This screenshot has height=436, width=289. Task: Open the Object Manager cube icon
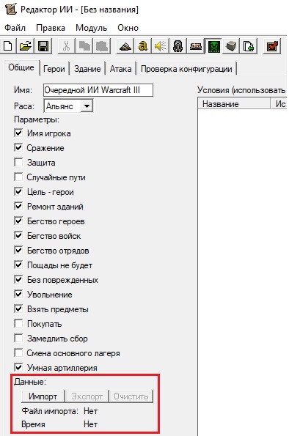[x=231, y=46]
